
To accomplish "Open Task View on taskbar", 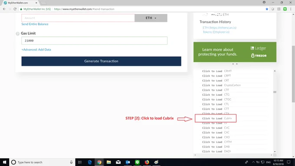I will [x=80, y=162].
